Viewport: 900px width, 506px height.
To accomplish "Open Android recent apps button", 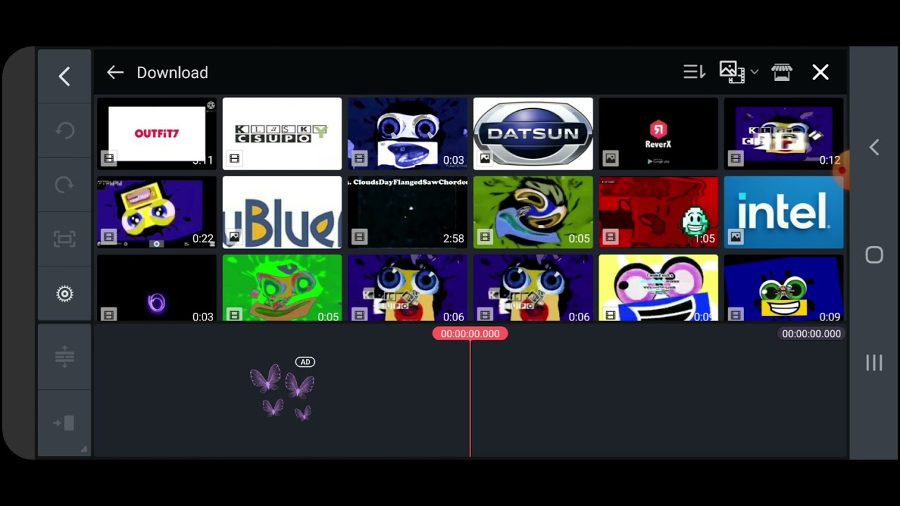I will (874, 363).
